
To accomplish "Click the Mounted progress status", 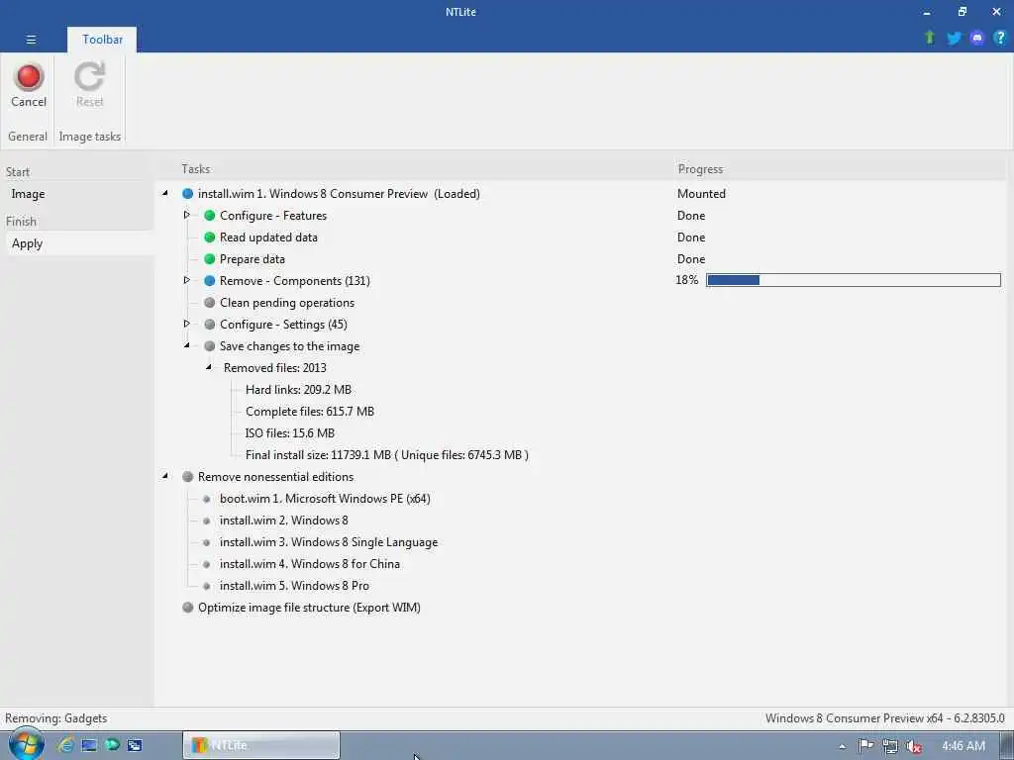I will pos(701,194).
